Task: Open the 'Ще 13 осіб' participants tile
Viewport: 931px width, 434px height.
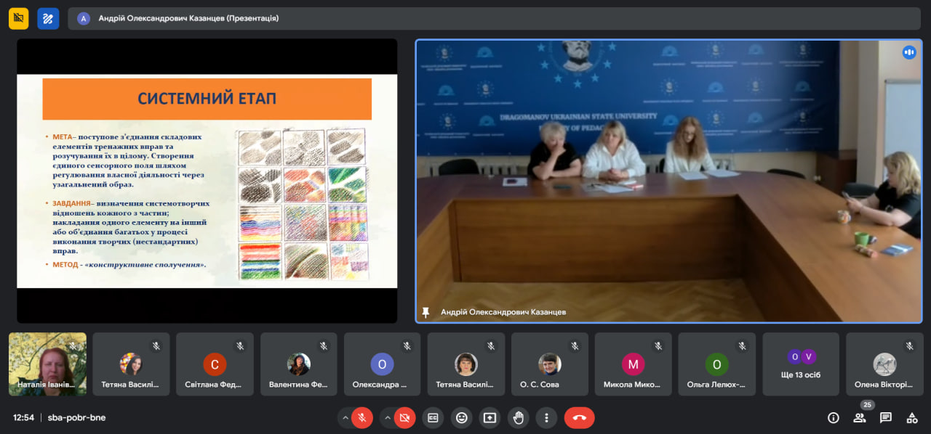Action: tap(801, 364)
